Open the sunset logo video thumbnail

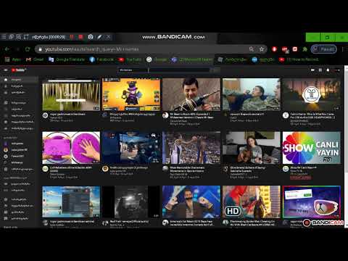click(x=312, y=94)
